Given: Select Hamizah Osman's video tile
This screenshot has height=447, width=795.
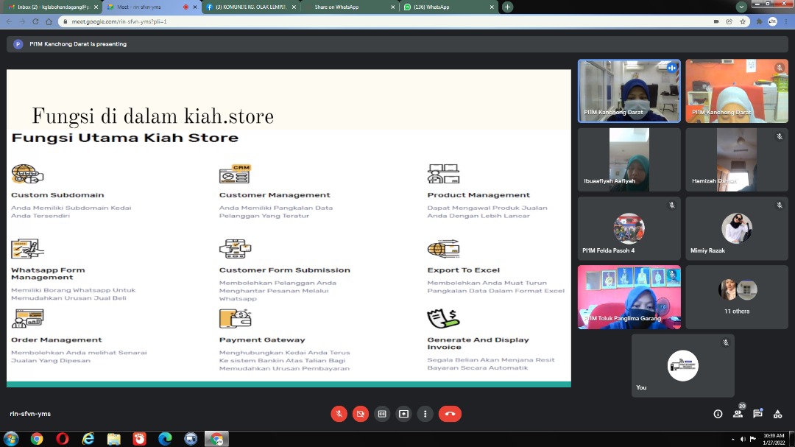Looking at the screenshot, I should coord(737,160).
